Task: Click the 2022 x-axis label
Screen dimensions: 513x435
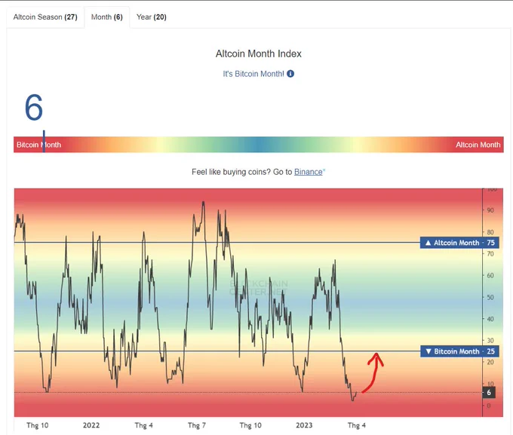Action: click(91, 425)
